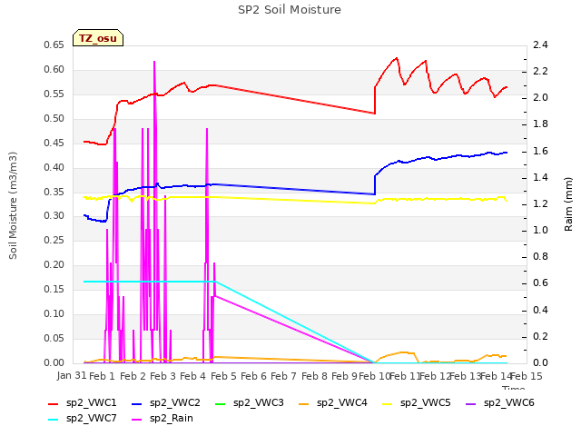Click the Soil Moisture (m3/m3) axis label

13,205
